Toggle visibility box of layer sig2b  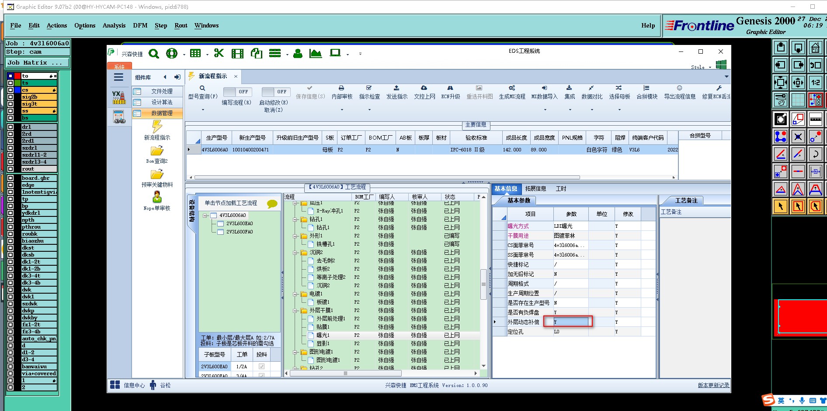pyautogui.click(x=10, y=97)
